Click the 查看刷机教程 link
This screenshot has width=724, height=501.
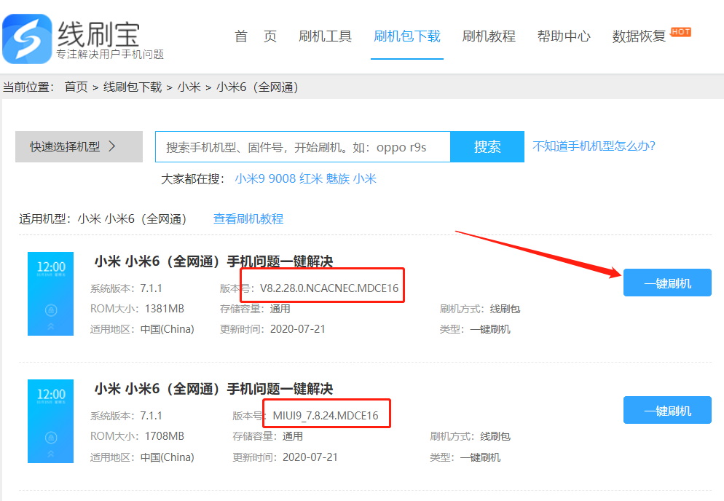(248, 219)
